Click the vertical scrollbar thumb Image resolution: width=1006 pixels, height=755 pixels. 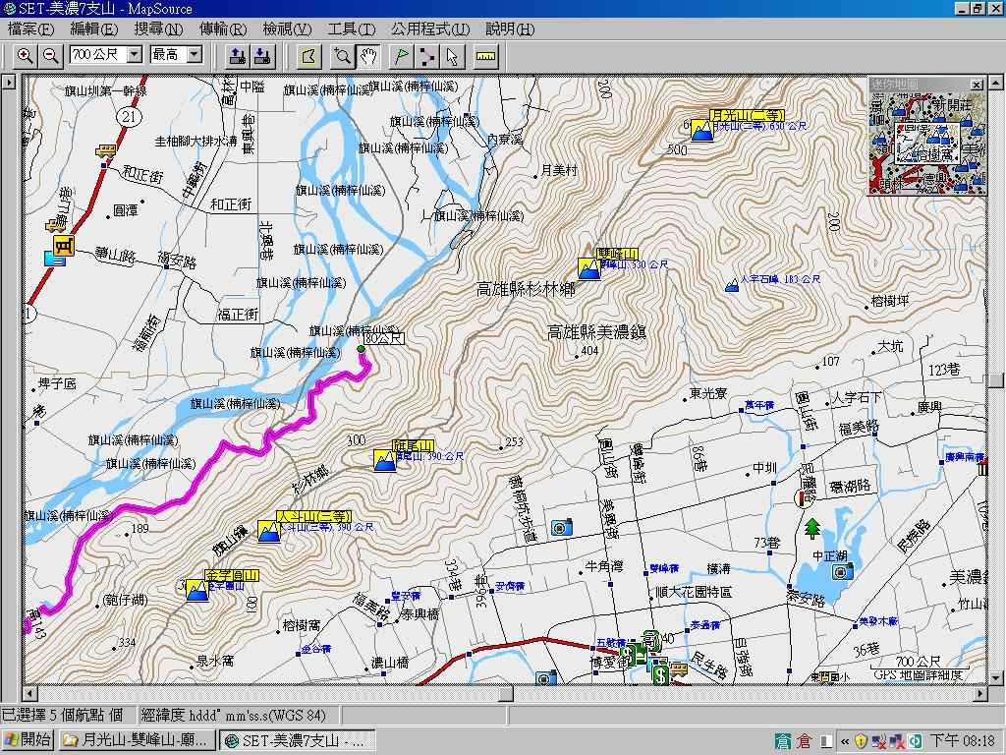tap(995, 379)
